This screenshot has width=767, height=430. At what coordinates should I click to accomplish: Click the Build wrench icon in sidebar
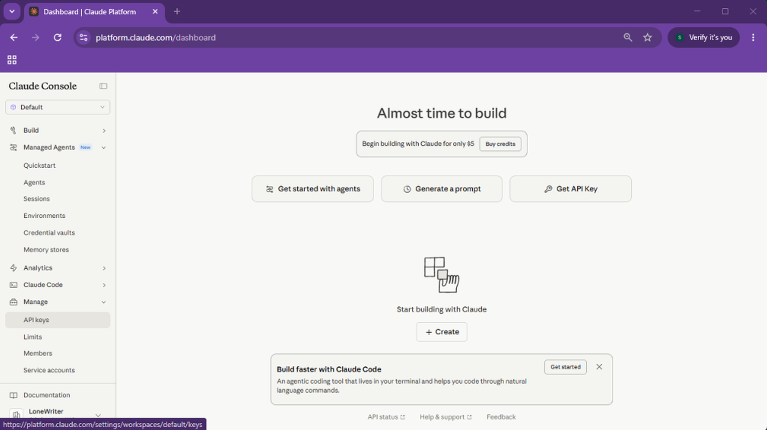click(13, 130)
